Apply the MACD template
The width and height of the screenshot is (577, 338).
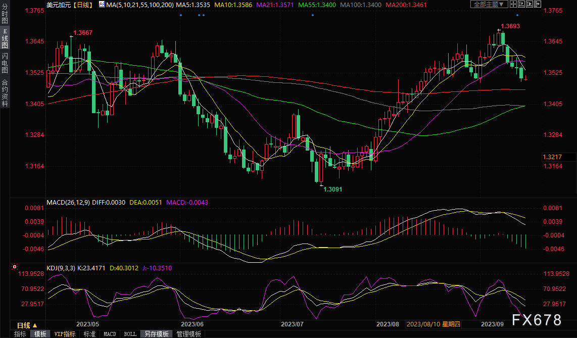coord(110,334)
